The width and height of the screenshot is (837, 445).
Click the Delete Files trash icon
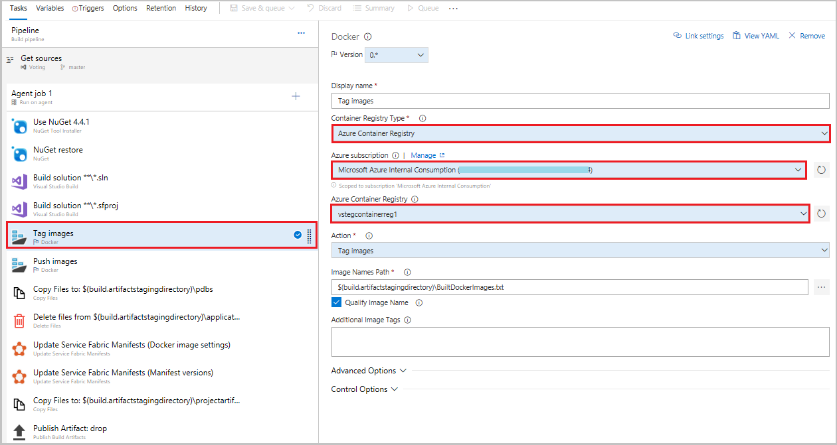point(19,320)
